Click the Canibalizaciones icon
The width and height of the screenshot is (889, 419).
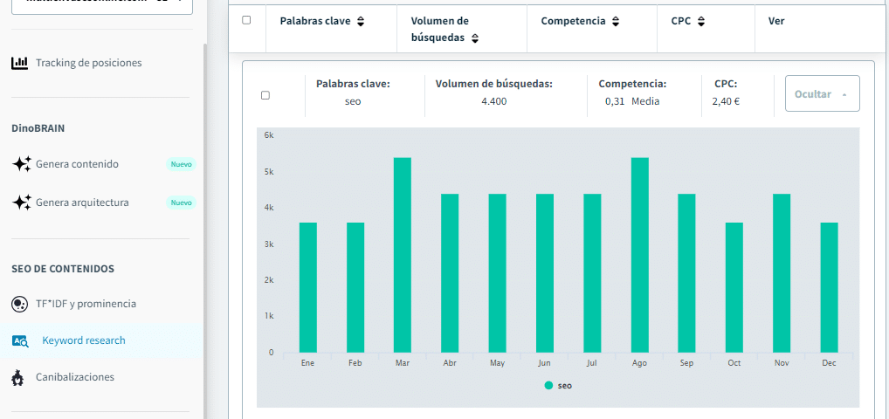pos(18,378)
